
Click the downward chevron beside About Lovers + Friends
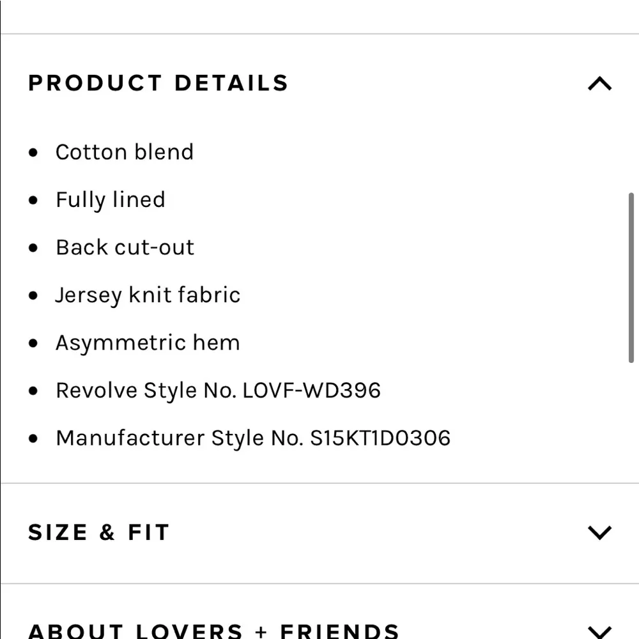pyautogui.click(x=598, y=629)
